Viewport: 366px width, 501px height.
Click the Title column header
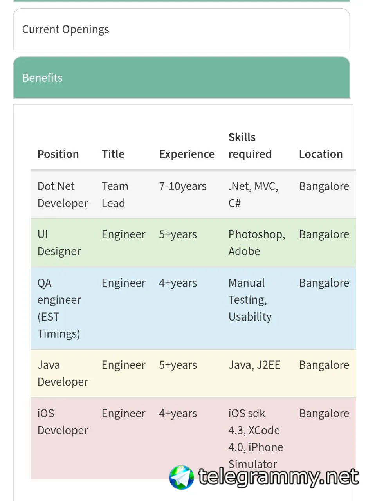tap(113, 154)
